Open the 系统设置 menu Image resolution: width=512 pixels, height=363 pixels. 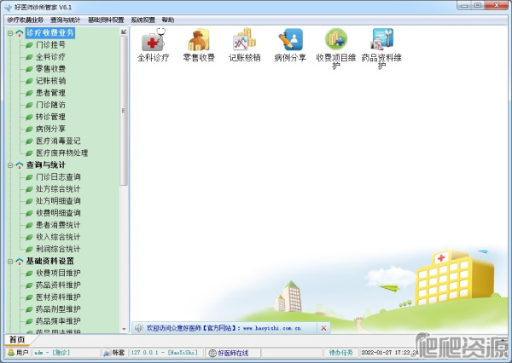coord(143,19)
